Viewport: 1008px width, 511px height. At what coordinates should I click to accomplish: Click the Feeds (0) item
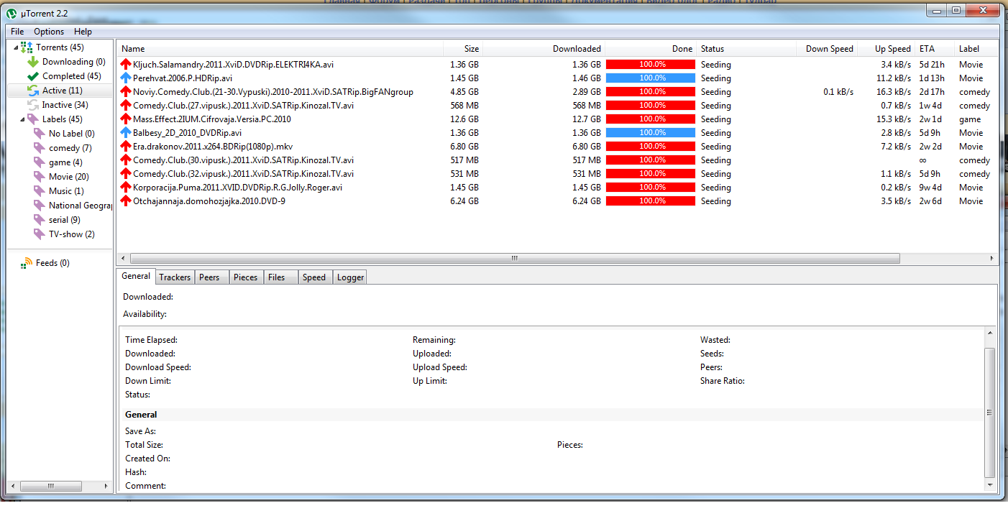[x=52, y=263]
